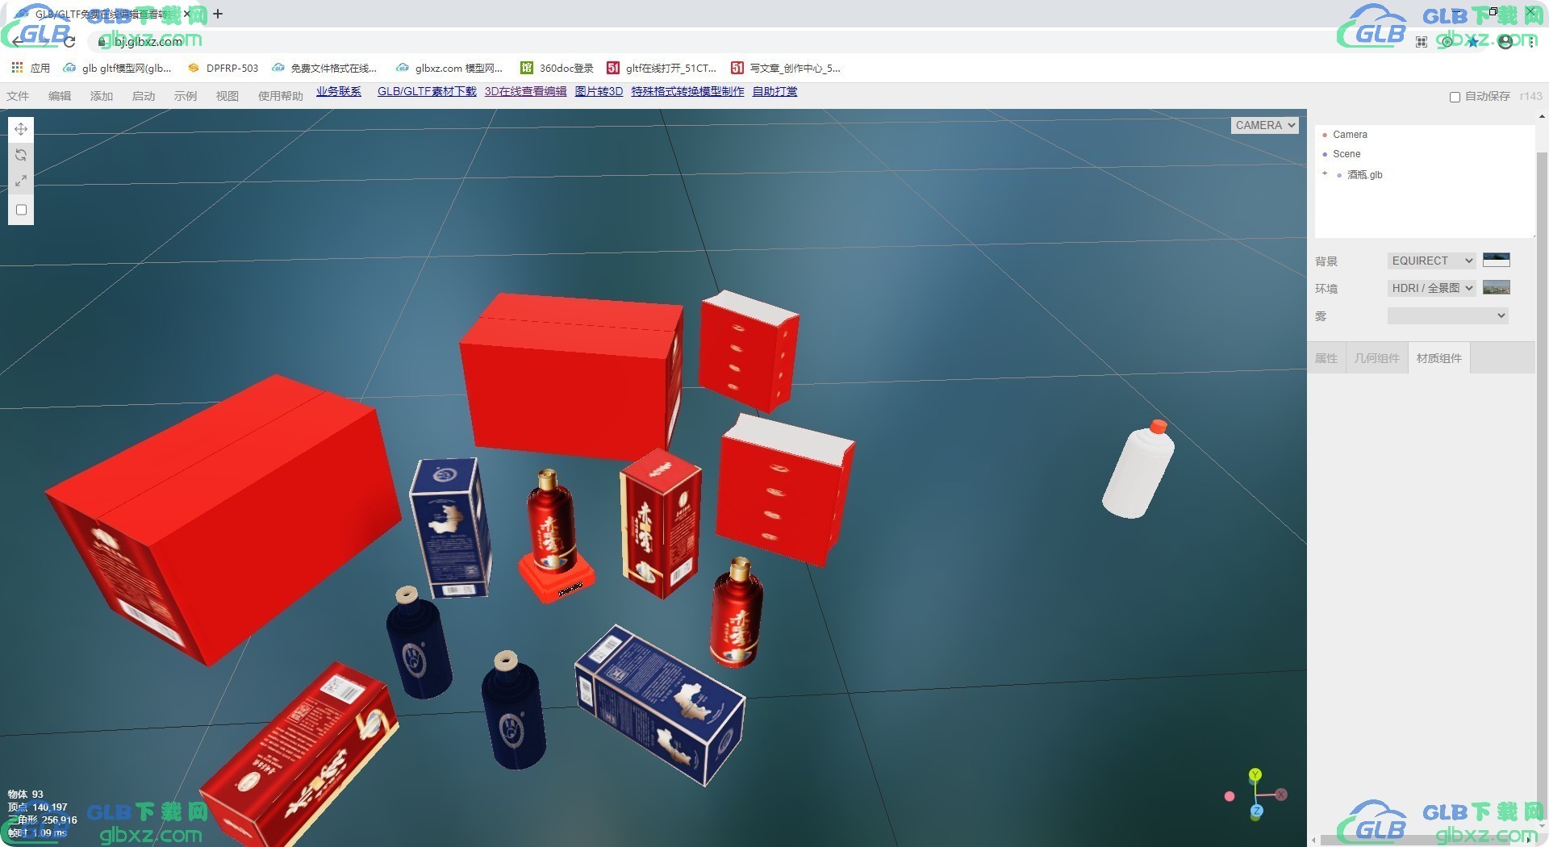Switch to the 材质组件 tab
The height and width of the screenshot is (847, 1549).
click(x=1438, y=358)
